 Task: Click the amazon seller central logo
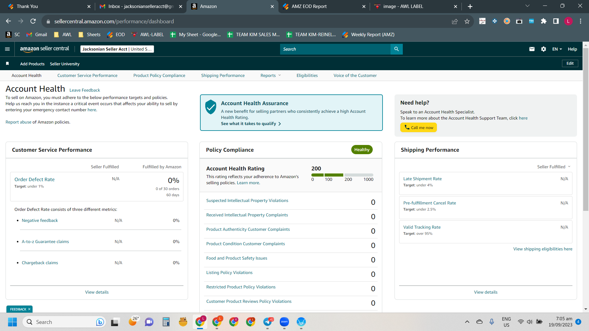[44, 49]
